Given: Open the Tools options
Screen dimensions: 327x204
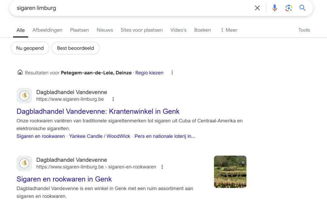Looking at the screenshot, I should [304, 30].
